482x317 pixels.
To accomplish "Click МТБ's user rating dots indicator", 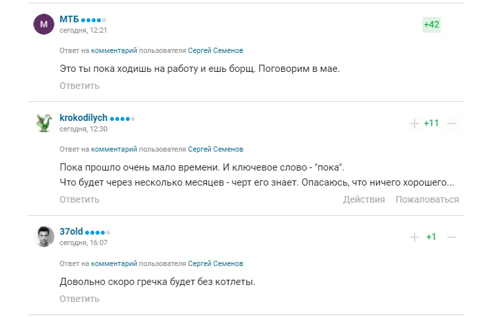I will 93,20.
